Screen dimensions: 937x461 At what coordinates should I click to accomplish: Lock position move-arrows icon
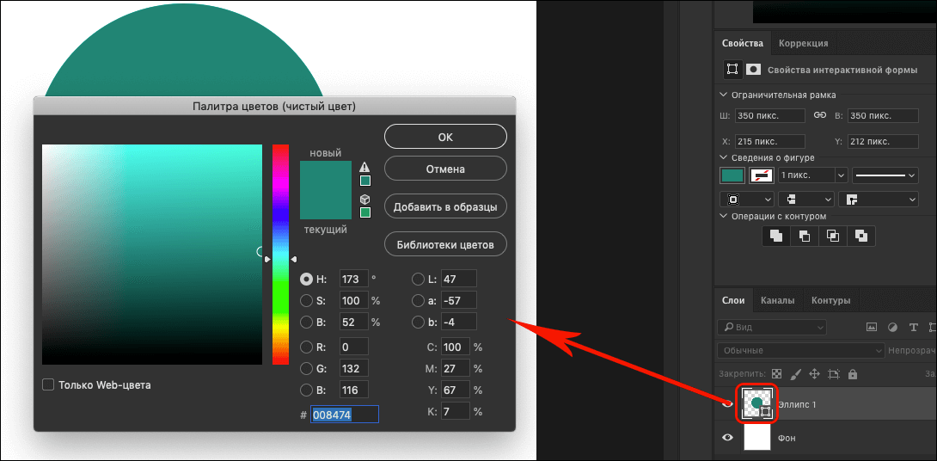(x=814, y=374)
